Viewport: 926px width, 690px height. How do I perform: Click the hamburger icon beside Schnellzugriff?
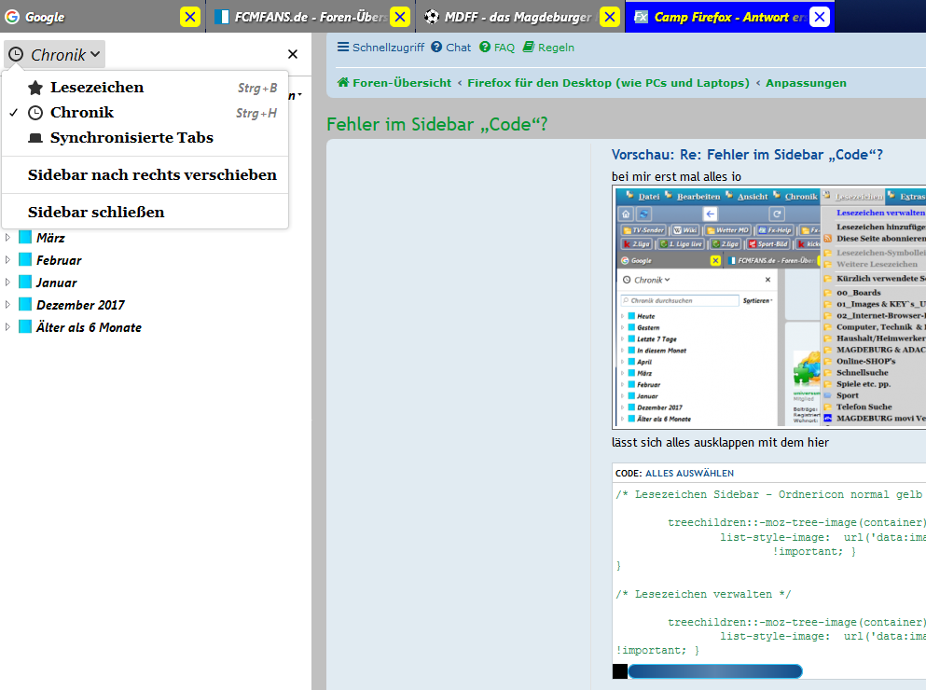pos(342,47)
